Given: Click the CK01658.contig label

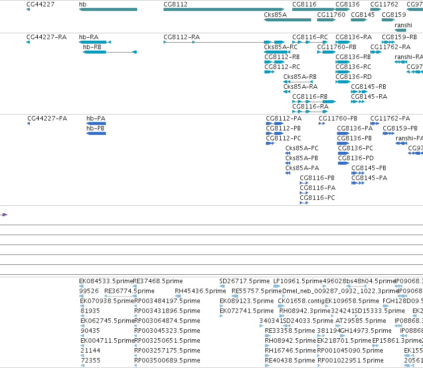Looking at the screenshot, I should (301, 301).
